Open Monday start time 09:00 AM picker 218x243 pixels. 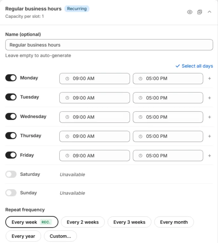[x=95, y=79]
